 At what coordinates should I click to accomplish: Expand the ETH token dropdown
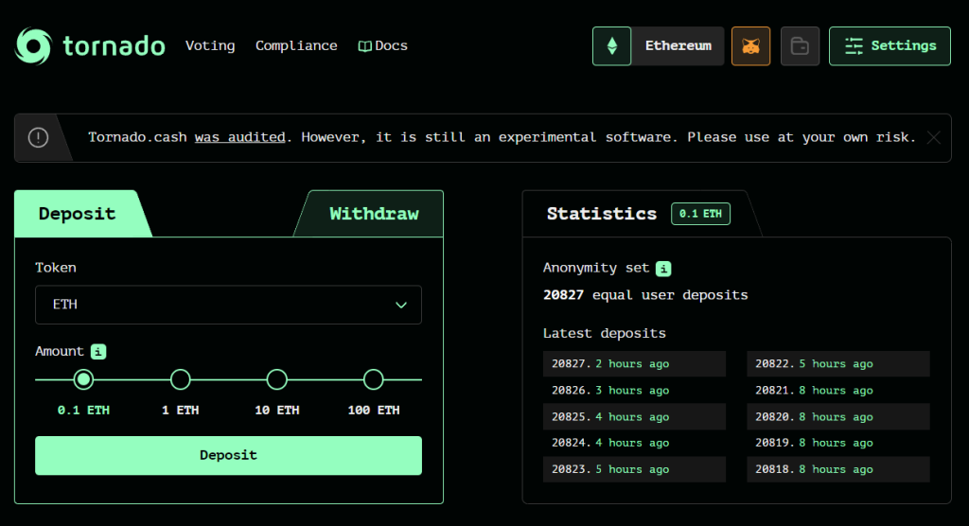[x=229, y=305]
